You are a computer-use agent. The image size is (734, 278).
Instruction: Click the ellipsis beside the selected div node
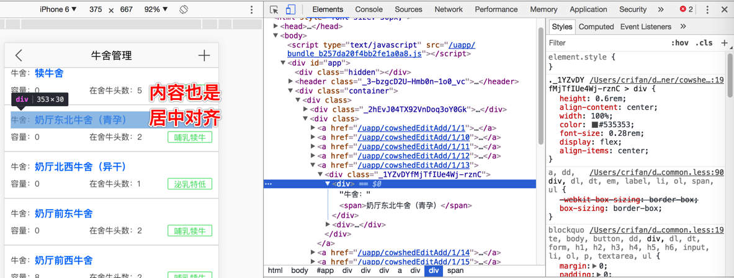[x=268, y=184]
